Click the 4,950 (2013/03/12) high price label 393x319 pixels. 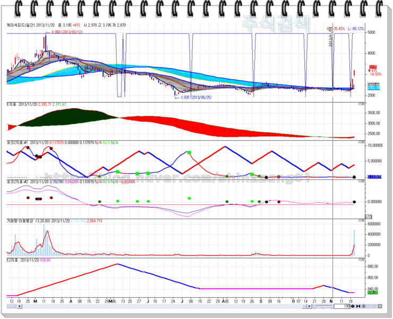click(x=67, y=32)
